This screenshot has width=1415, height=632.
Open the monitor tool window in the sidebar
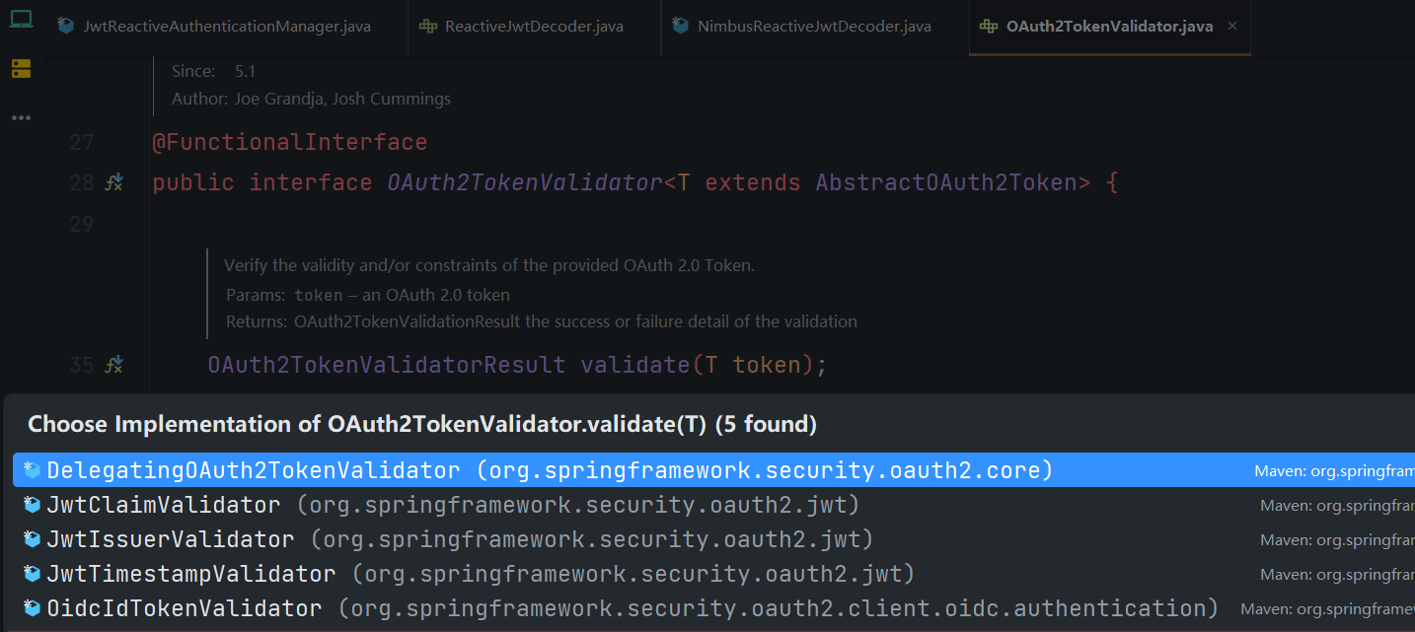[x=21, y=19]
